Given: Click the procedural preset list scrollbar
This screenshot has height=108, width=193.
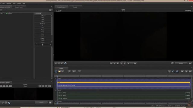Looking at the screenshot, I should 52,25.
